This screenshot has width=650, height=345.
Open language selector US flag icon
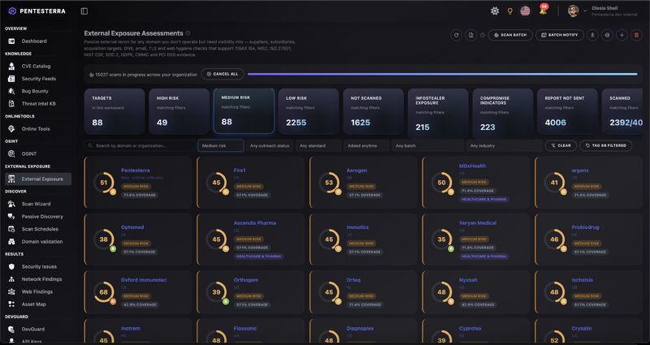[525, 11]
